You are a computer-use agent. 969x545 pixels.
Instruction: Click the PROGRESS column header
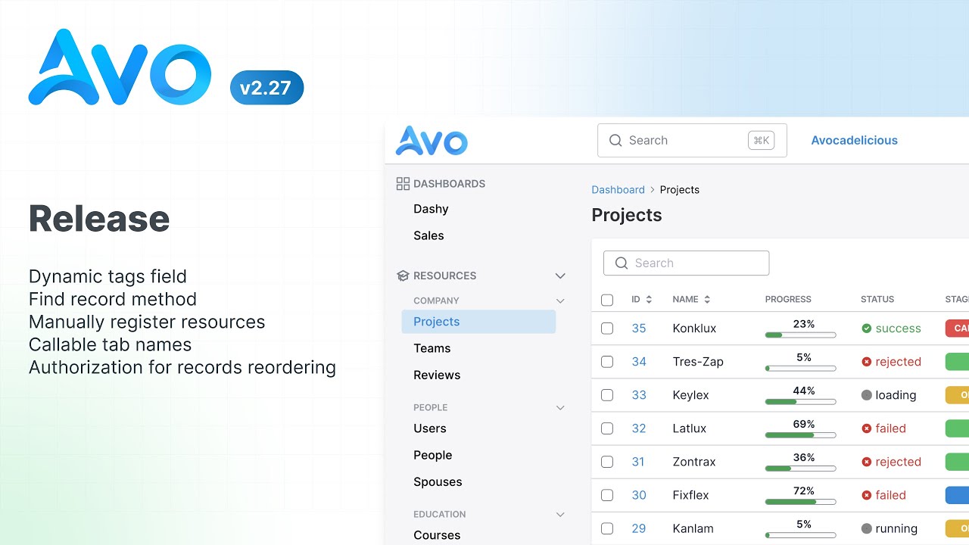pos(788,299)
